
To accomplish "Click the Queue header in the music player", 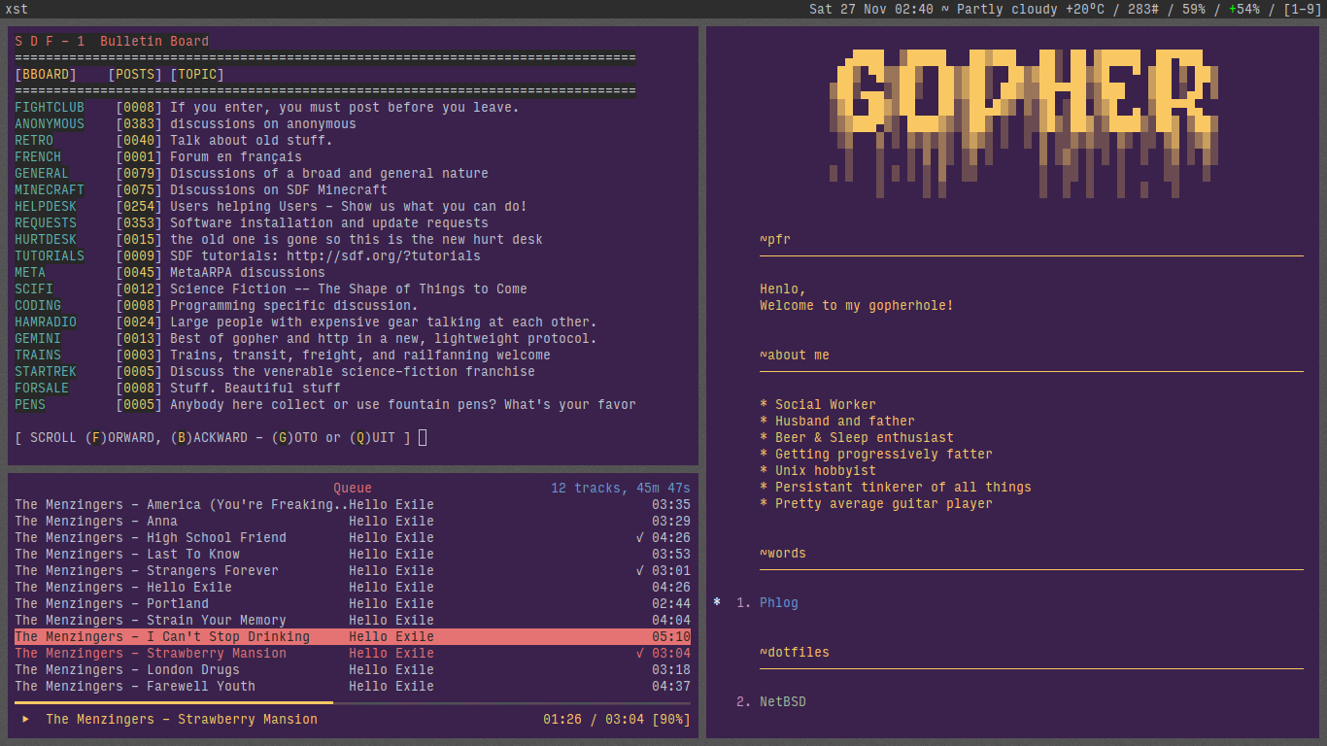I will click(x=353, y=489).
